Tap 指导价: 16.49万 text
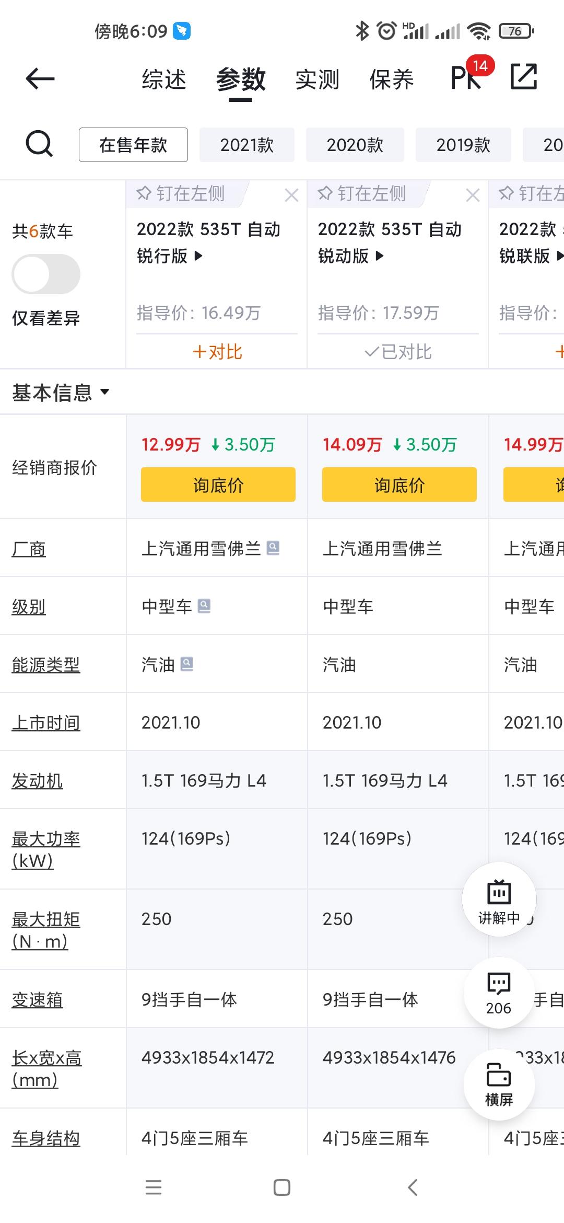The width and height of the screenshot is (564, 1223). pos(198,313)
